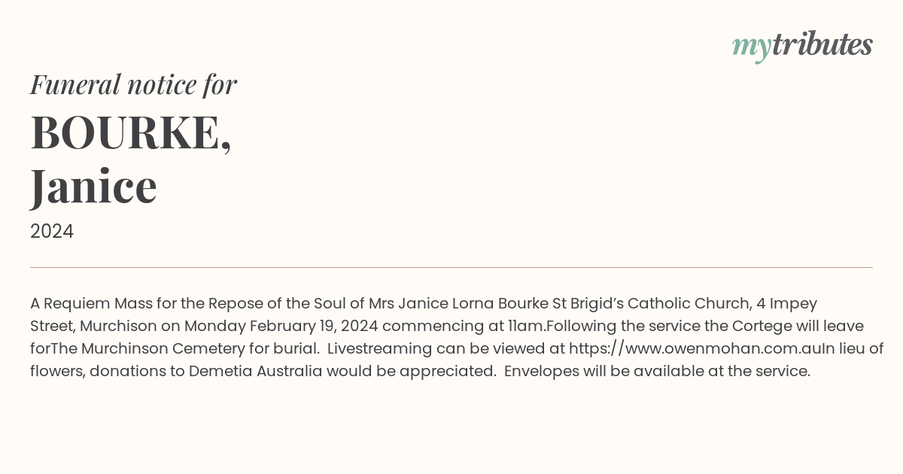
Task: Click the mytributes logo
Action: pos(802,46)
